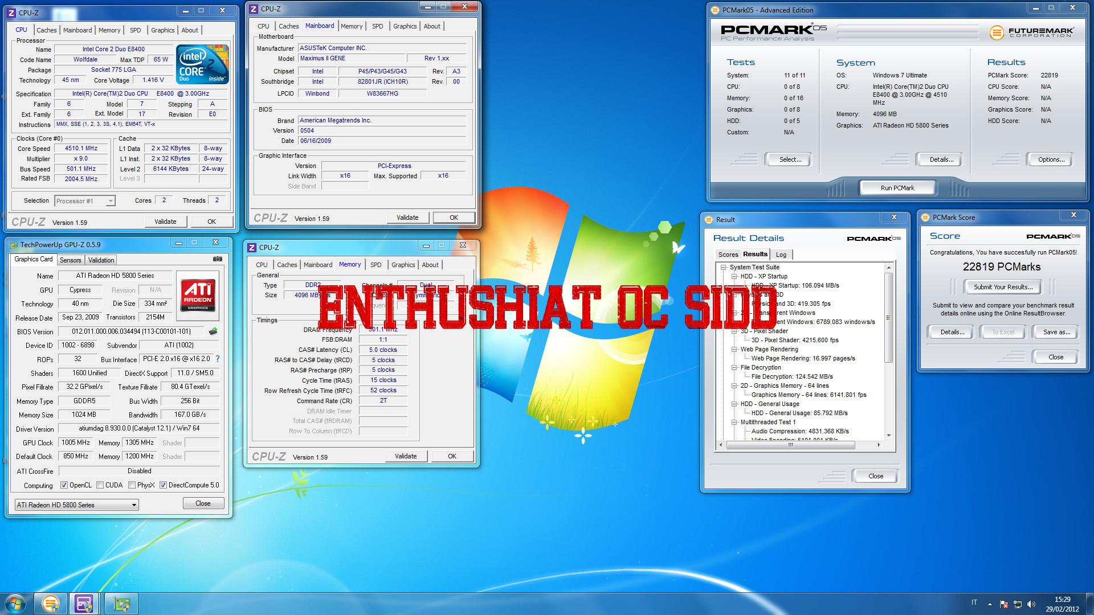Toggle the DirectCompute 5.0 checkbox
This screenshot has height=615, width=1094.
164,485
